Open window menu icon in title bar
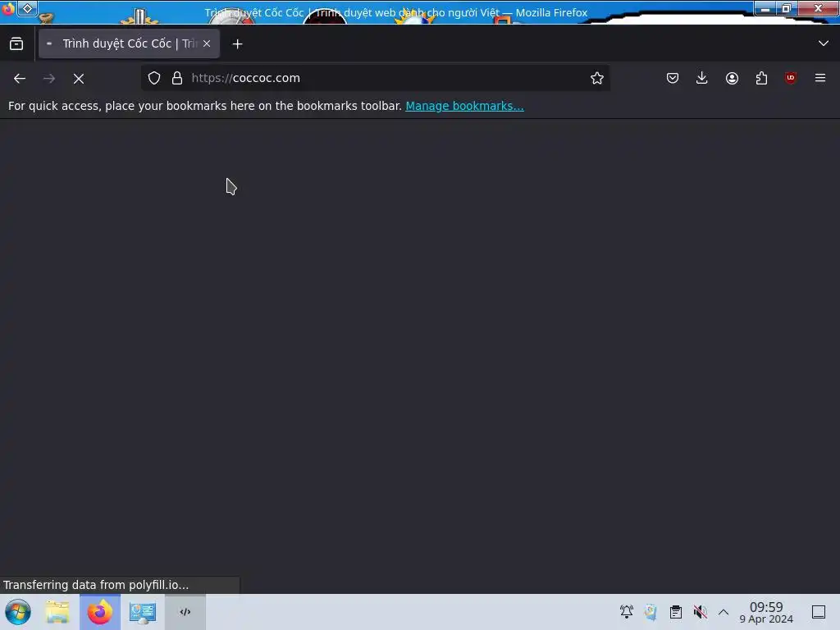Screen dimensions: 840x630 (8, 8)
